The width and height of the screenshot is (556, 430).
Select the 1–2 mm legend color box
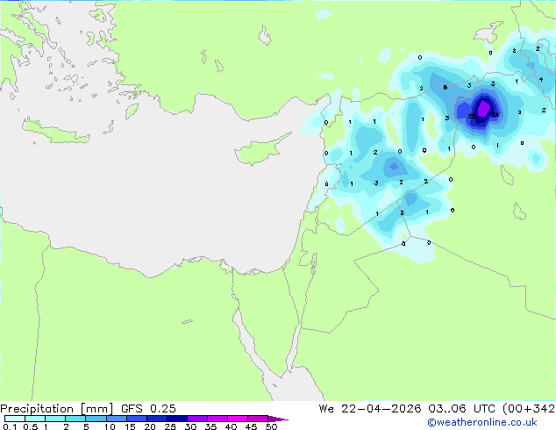pos(55,419)
